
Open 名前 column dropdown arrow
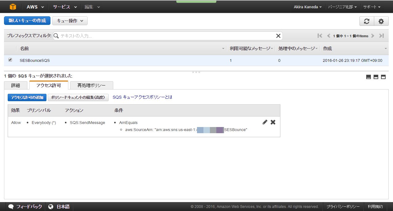(x=223, y=49)
